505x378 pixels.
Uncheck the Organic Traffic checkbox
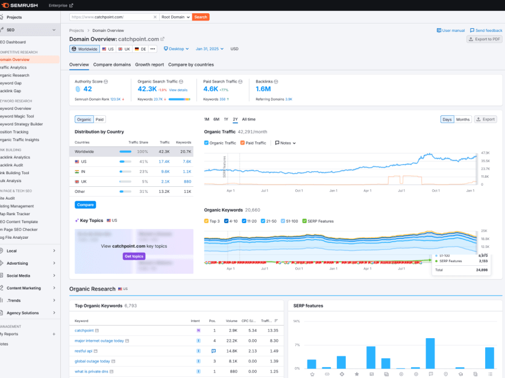click(x=207, y=143)
